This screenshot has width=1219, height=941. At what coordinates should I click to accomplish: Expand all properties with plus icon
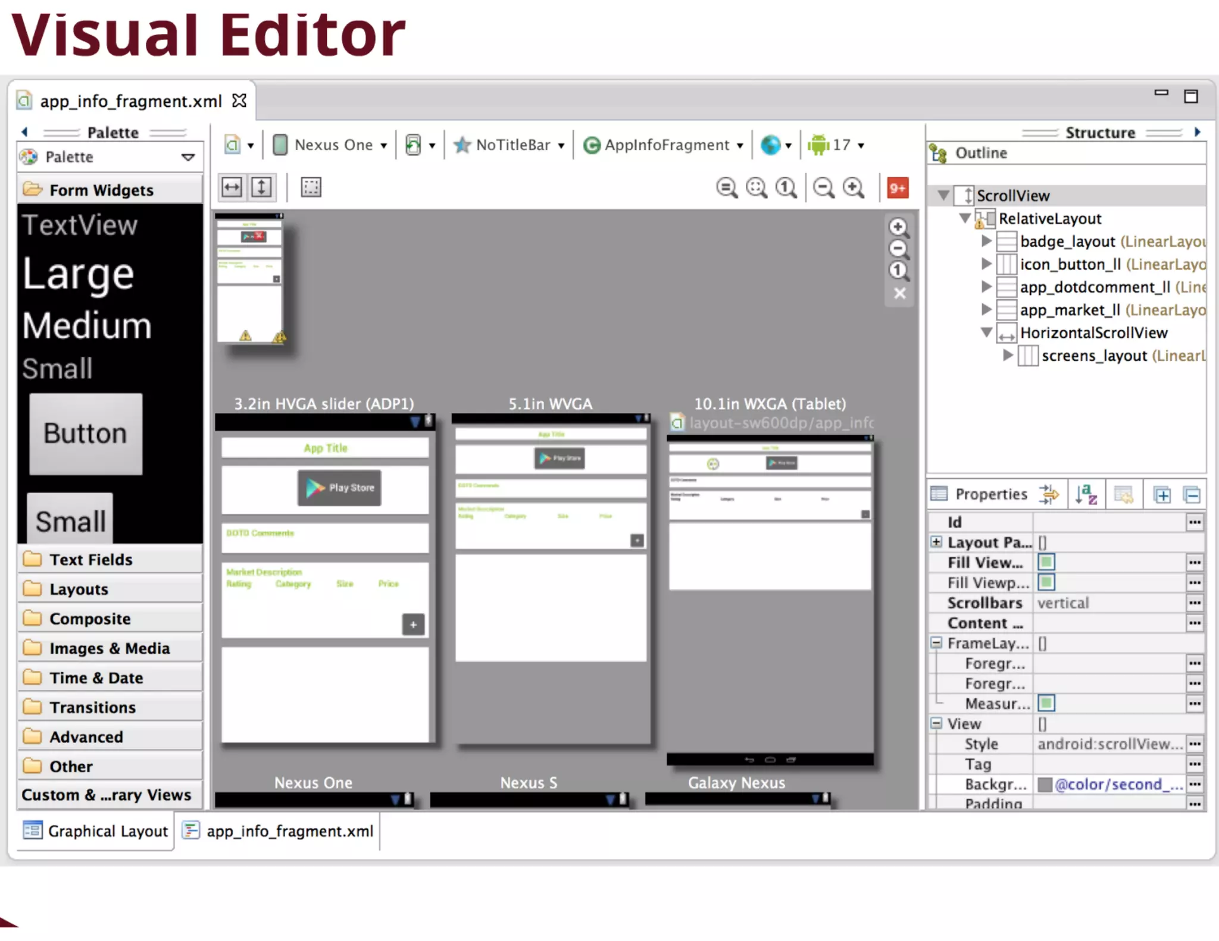pyautogui.click(x=1162, y=495)
